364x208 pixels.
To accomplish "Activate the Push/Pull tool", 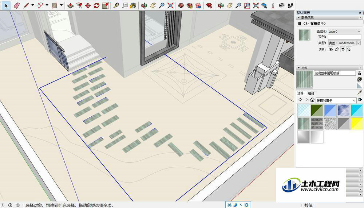I will click(70, 5).
